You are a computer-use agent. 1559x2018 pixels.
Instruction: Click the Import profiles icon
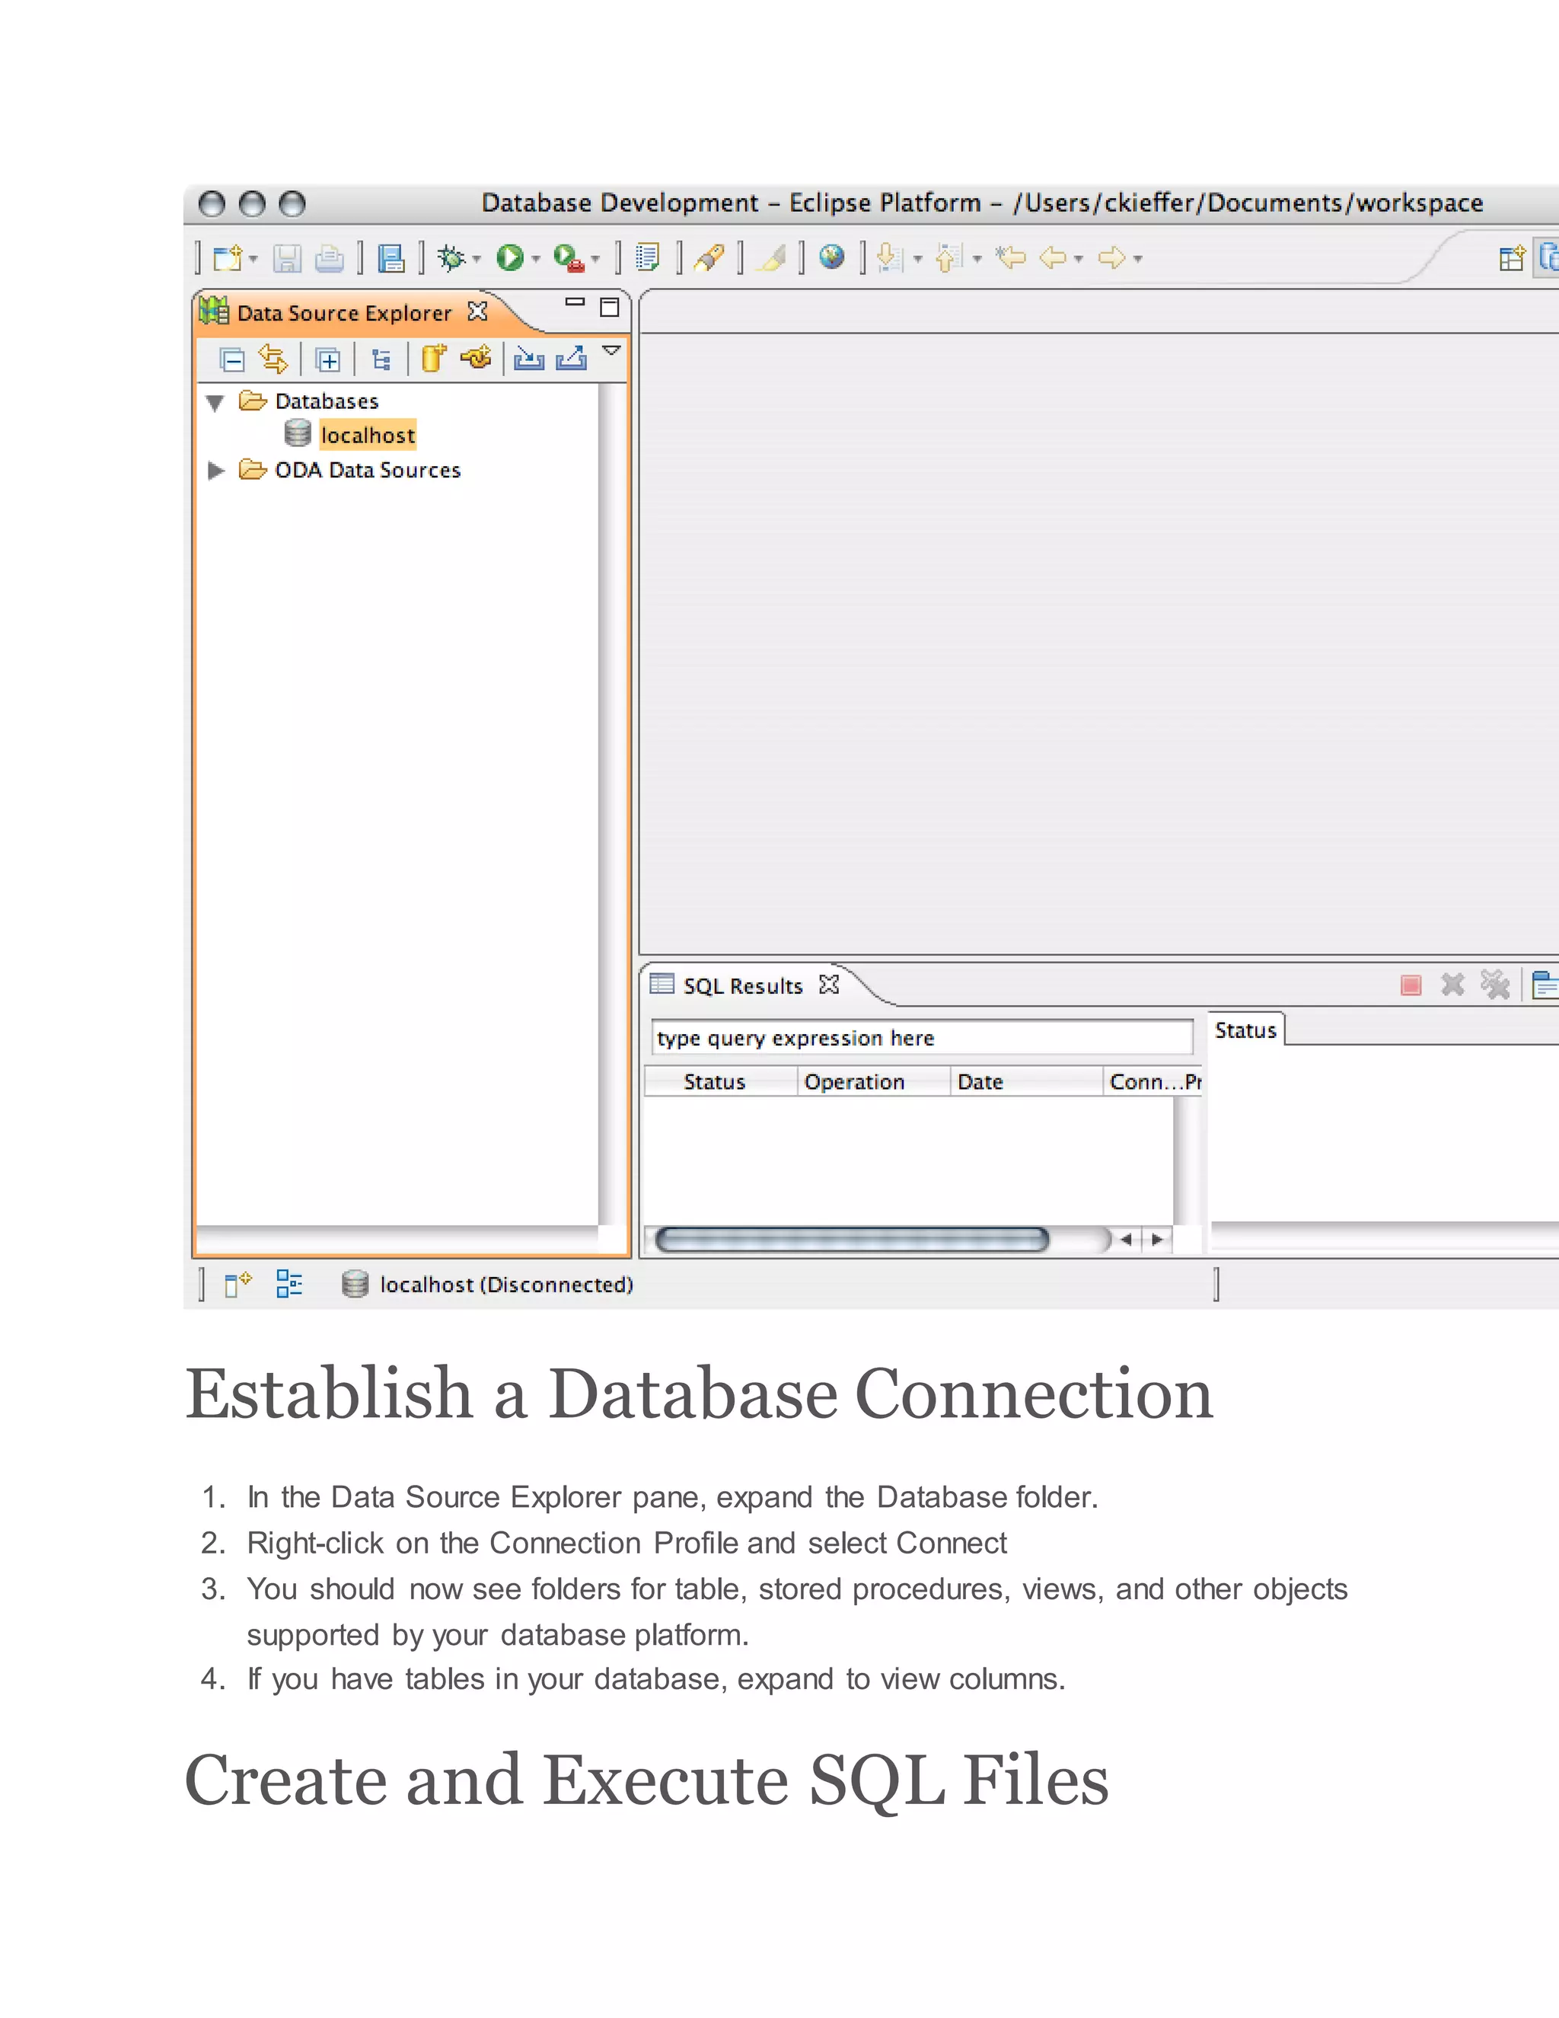529,358
